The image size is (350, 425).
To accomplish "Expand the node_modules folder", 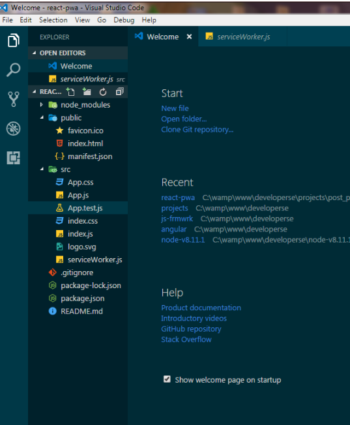I will point(41,105).
